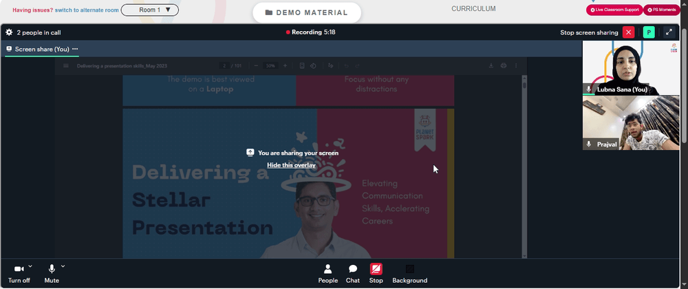The height and width of the screenshot is (289, 688).
Task: Click Prajval's microphone status icon
Action: pyautogui.click(x=588, y=144)
